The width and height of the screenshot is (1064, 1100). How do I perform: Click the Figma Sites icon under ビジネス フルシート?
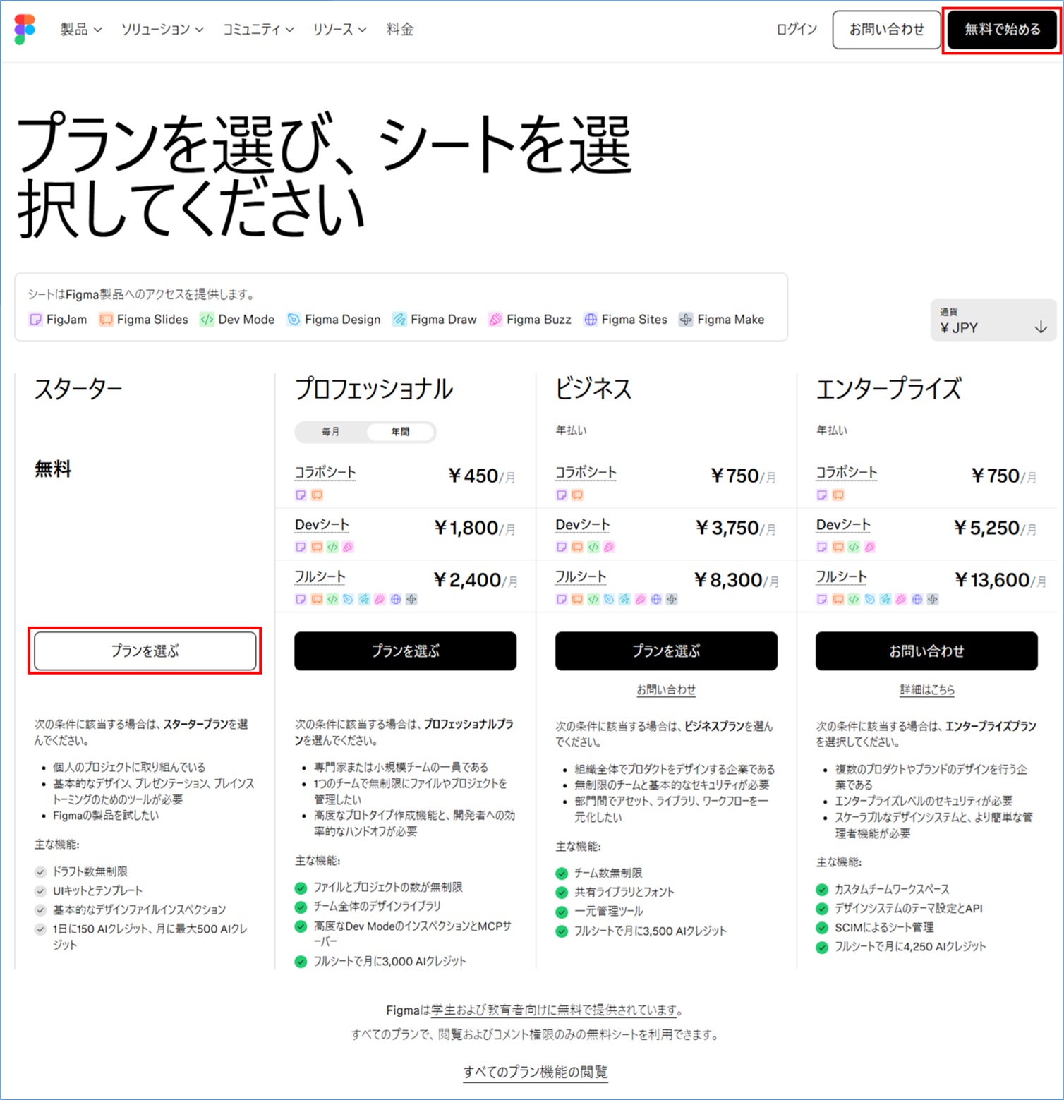click(x=656, y=600)
